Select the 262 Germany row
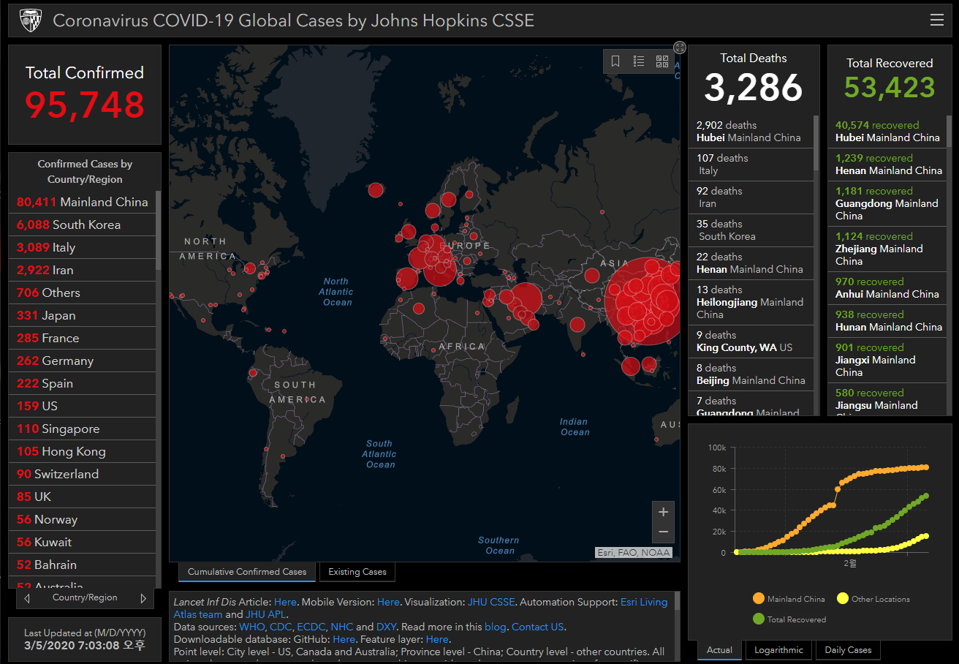This screenshot has width=959, height=664. pos(83,361)
